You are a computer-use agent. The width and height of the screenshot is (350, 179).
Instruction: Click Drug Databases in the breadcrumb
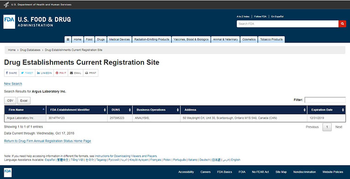[x=30, y=50]
